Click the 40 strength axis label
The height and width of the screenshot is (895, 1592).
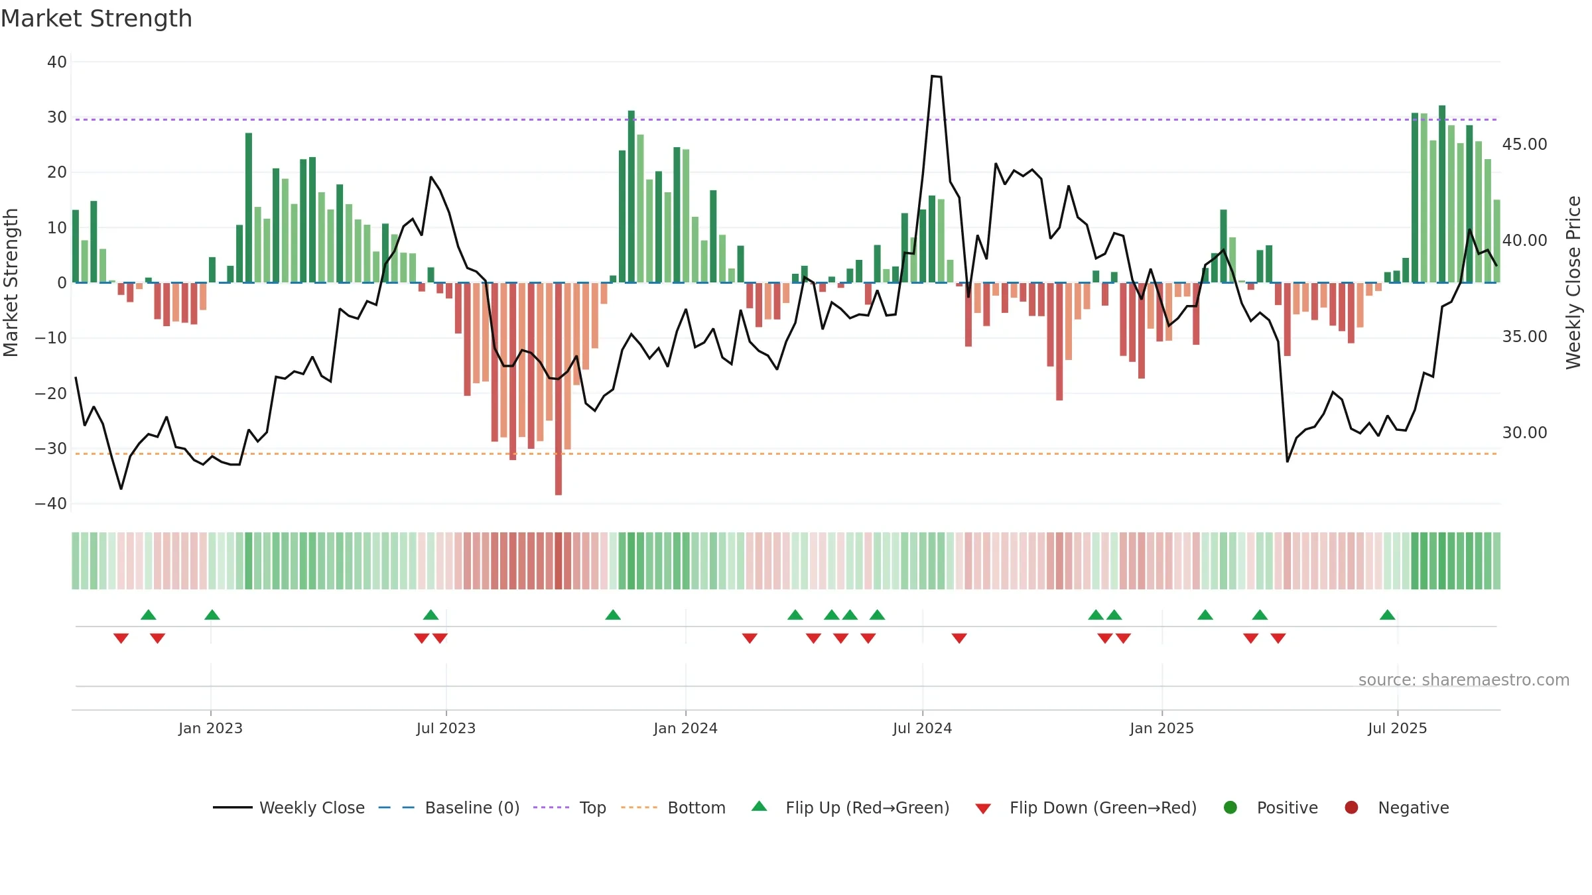[x=57, y=62]
